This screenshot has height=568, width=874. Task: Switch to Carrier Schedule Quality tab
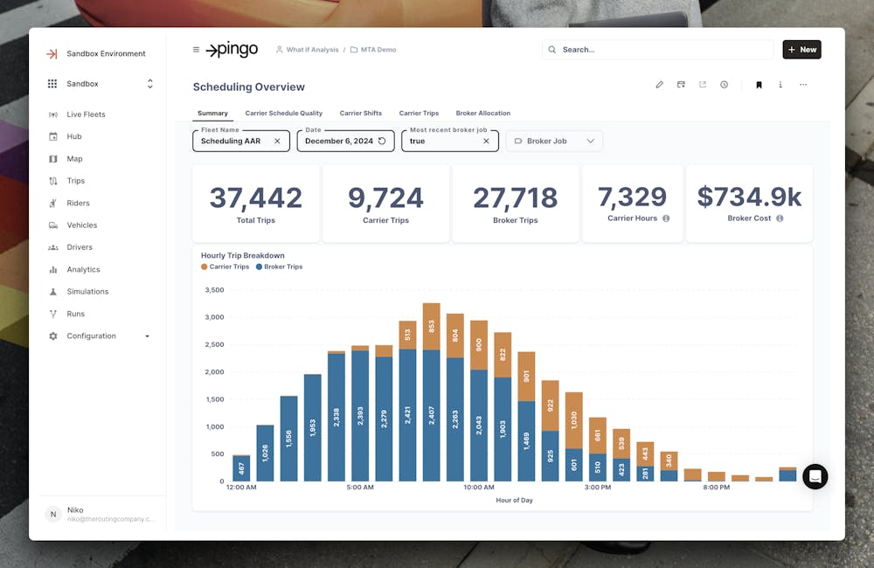(x=284, y=113)
